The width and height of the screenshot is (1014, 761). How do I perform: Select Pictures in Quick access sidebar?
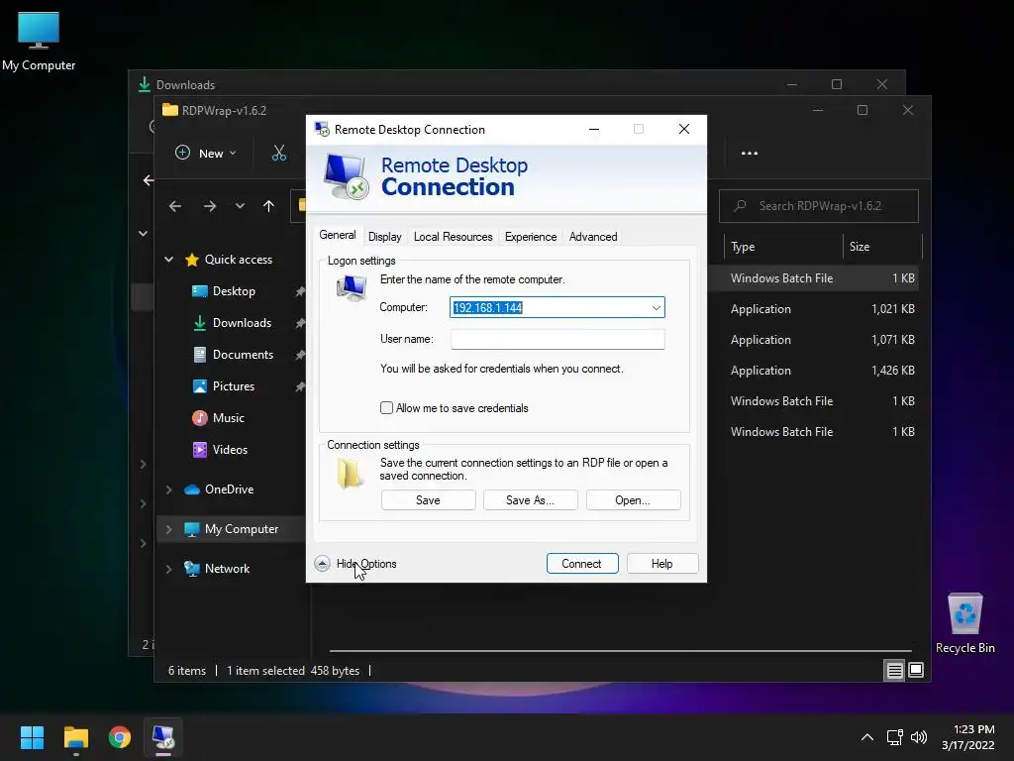point(233,386)
